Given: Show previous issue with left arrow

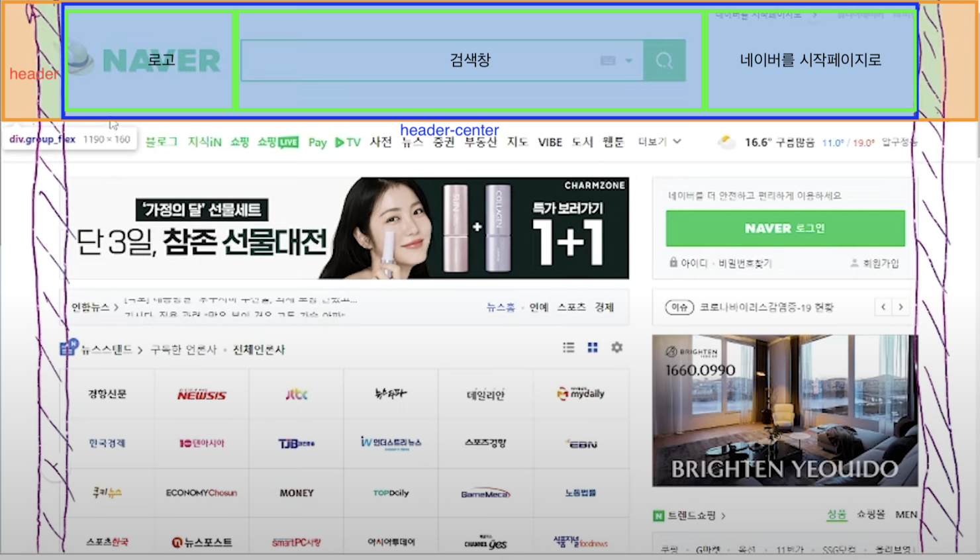Looking at the screenshot, I should click(x=883, y=307).
